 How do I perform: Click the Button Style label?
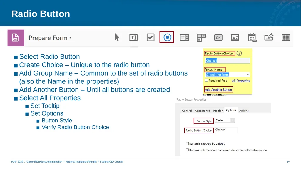pos(204,121)
